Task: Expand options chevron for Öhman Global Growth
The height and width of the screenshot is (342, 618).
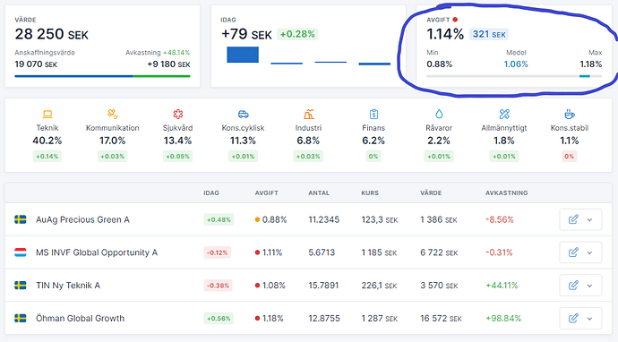Action: click(589, 319)
